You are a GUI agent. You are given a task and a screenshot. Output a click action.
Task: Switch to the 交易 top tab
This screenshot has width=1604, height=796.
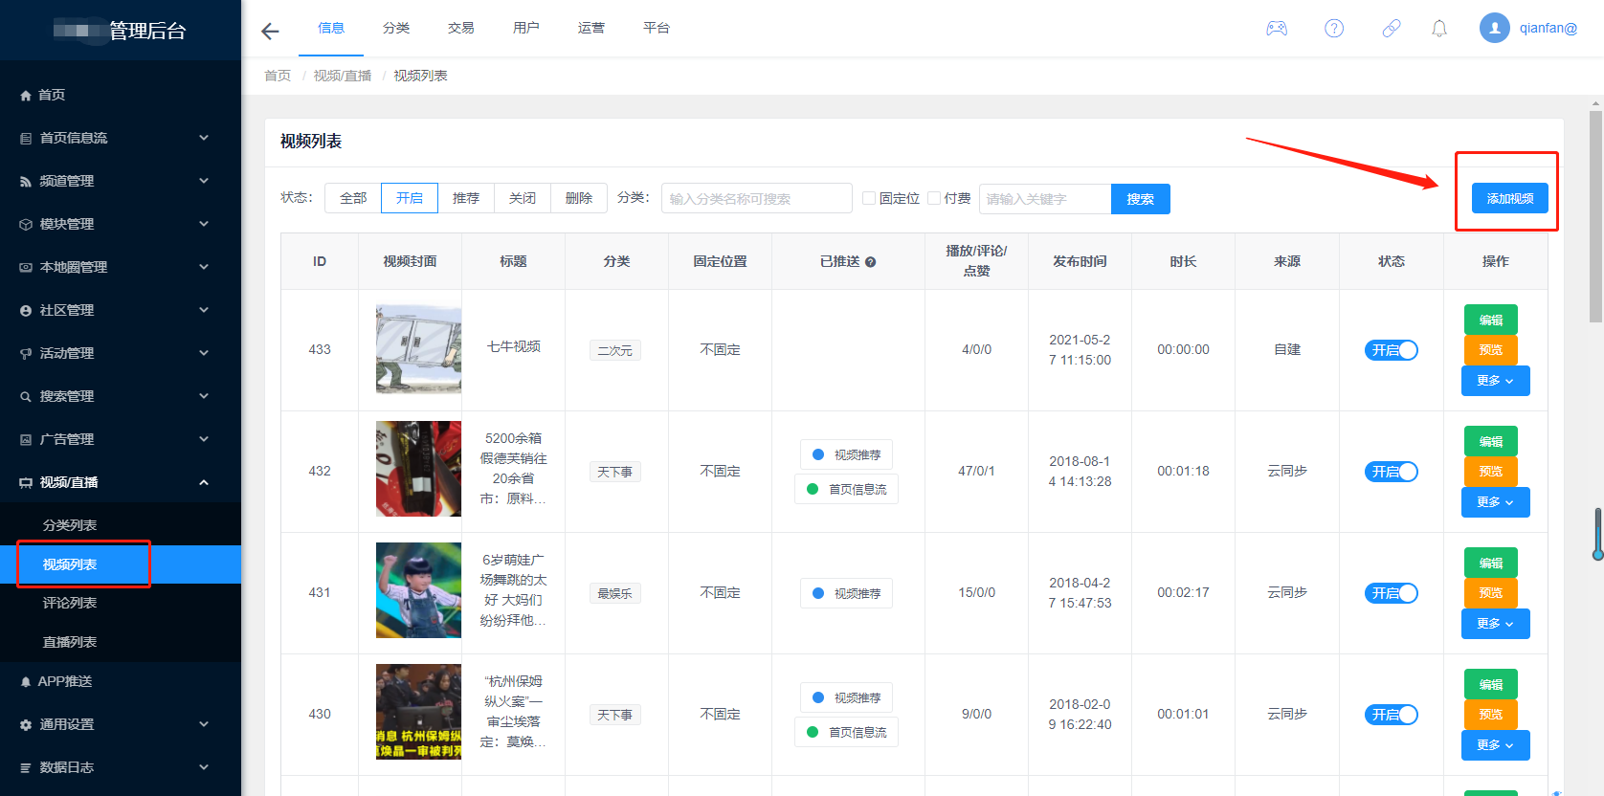[461, 28]
